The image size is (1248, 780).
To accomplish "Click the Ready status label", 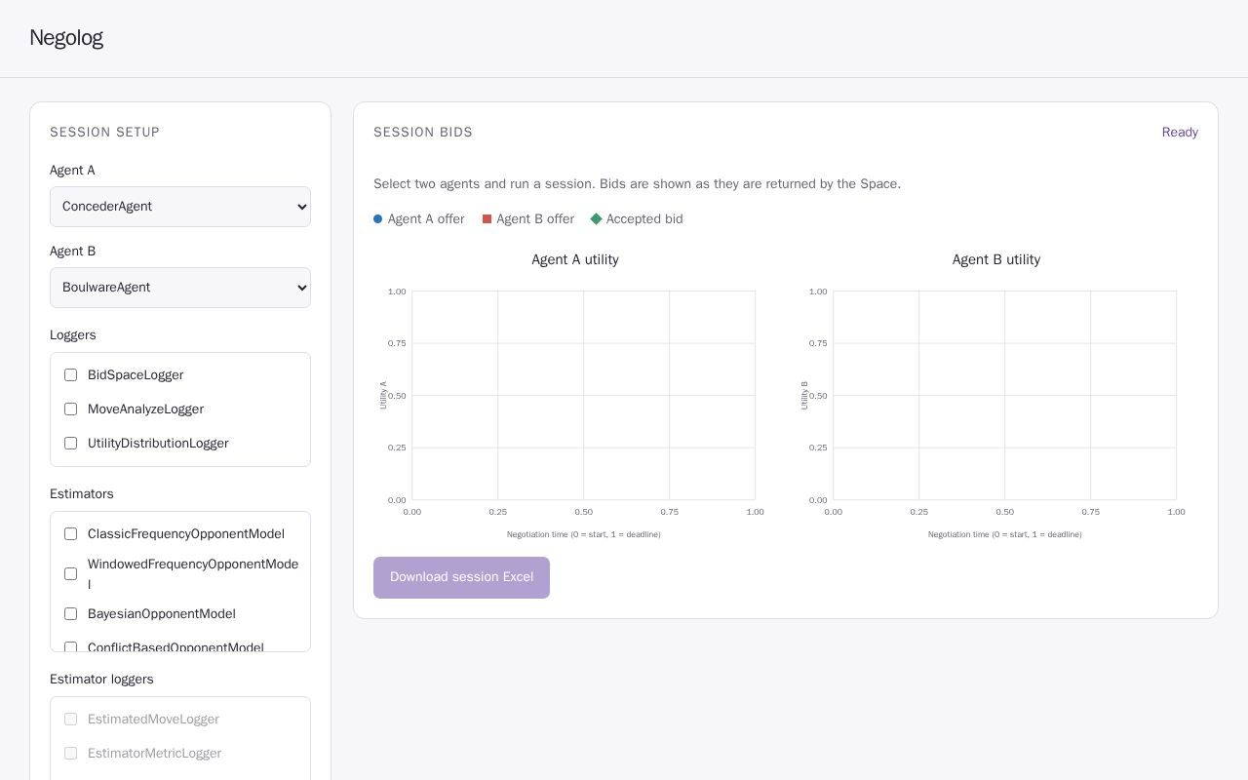I will pos(1180,133).
